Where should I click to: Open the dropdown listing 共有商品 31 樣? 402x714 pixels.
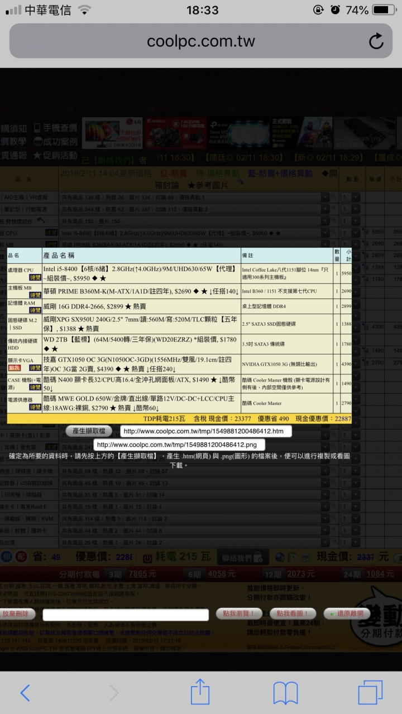point(194,495)
